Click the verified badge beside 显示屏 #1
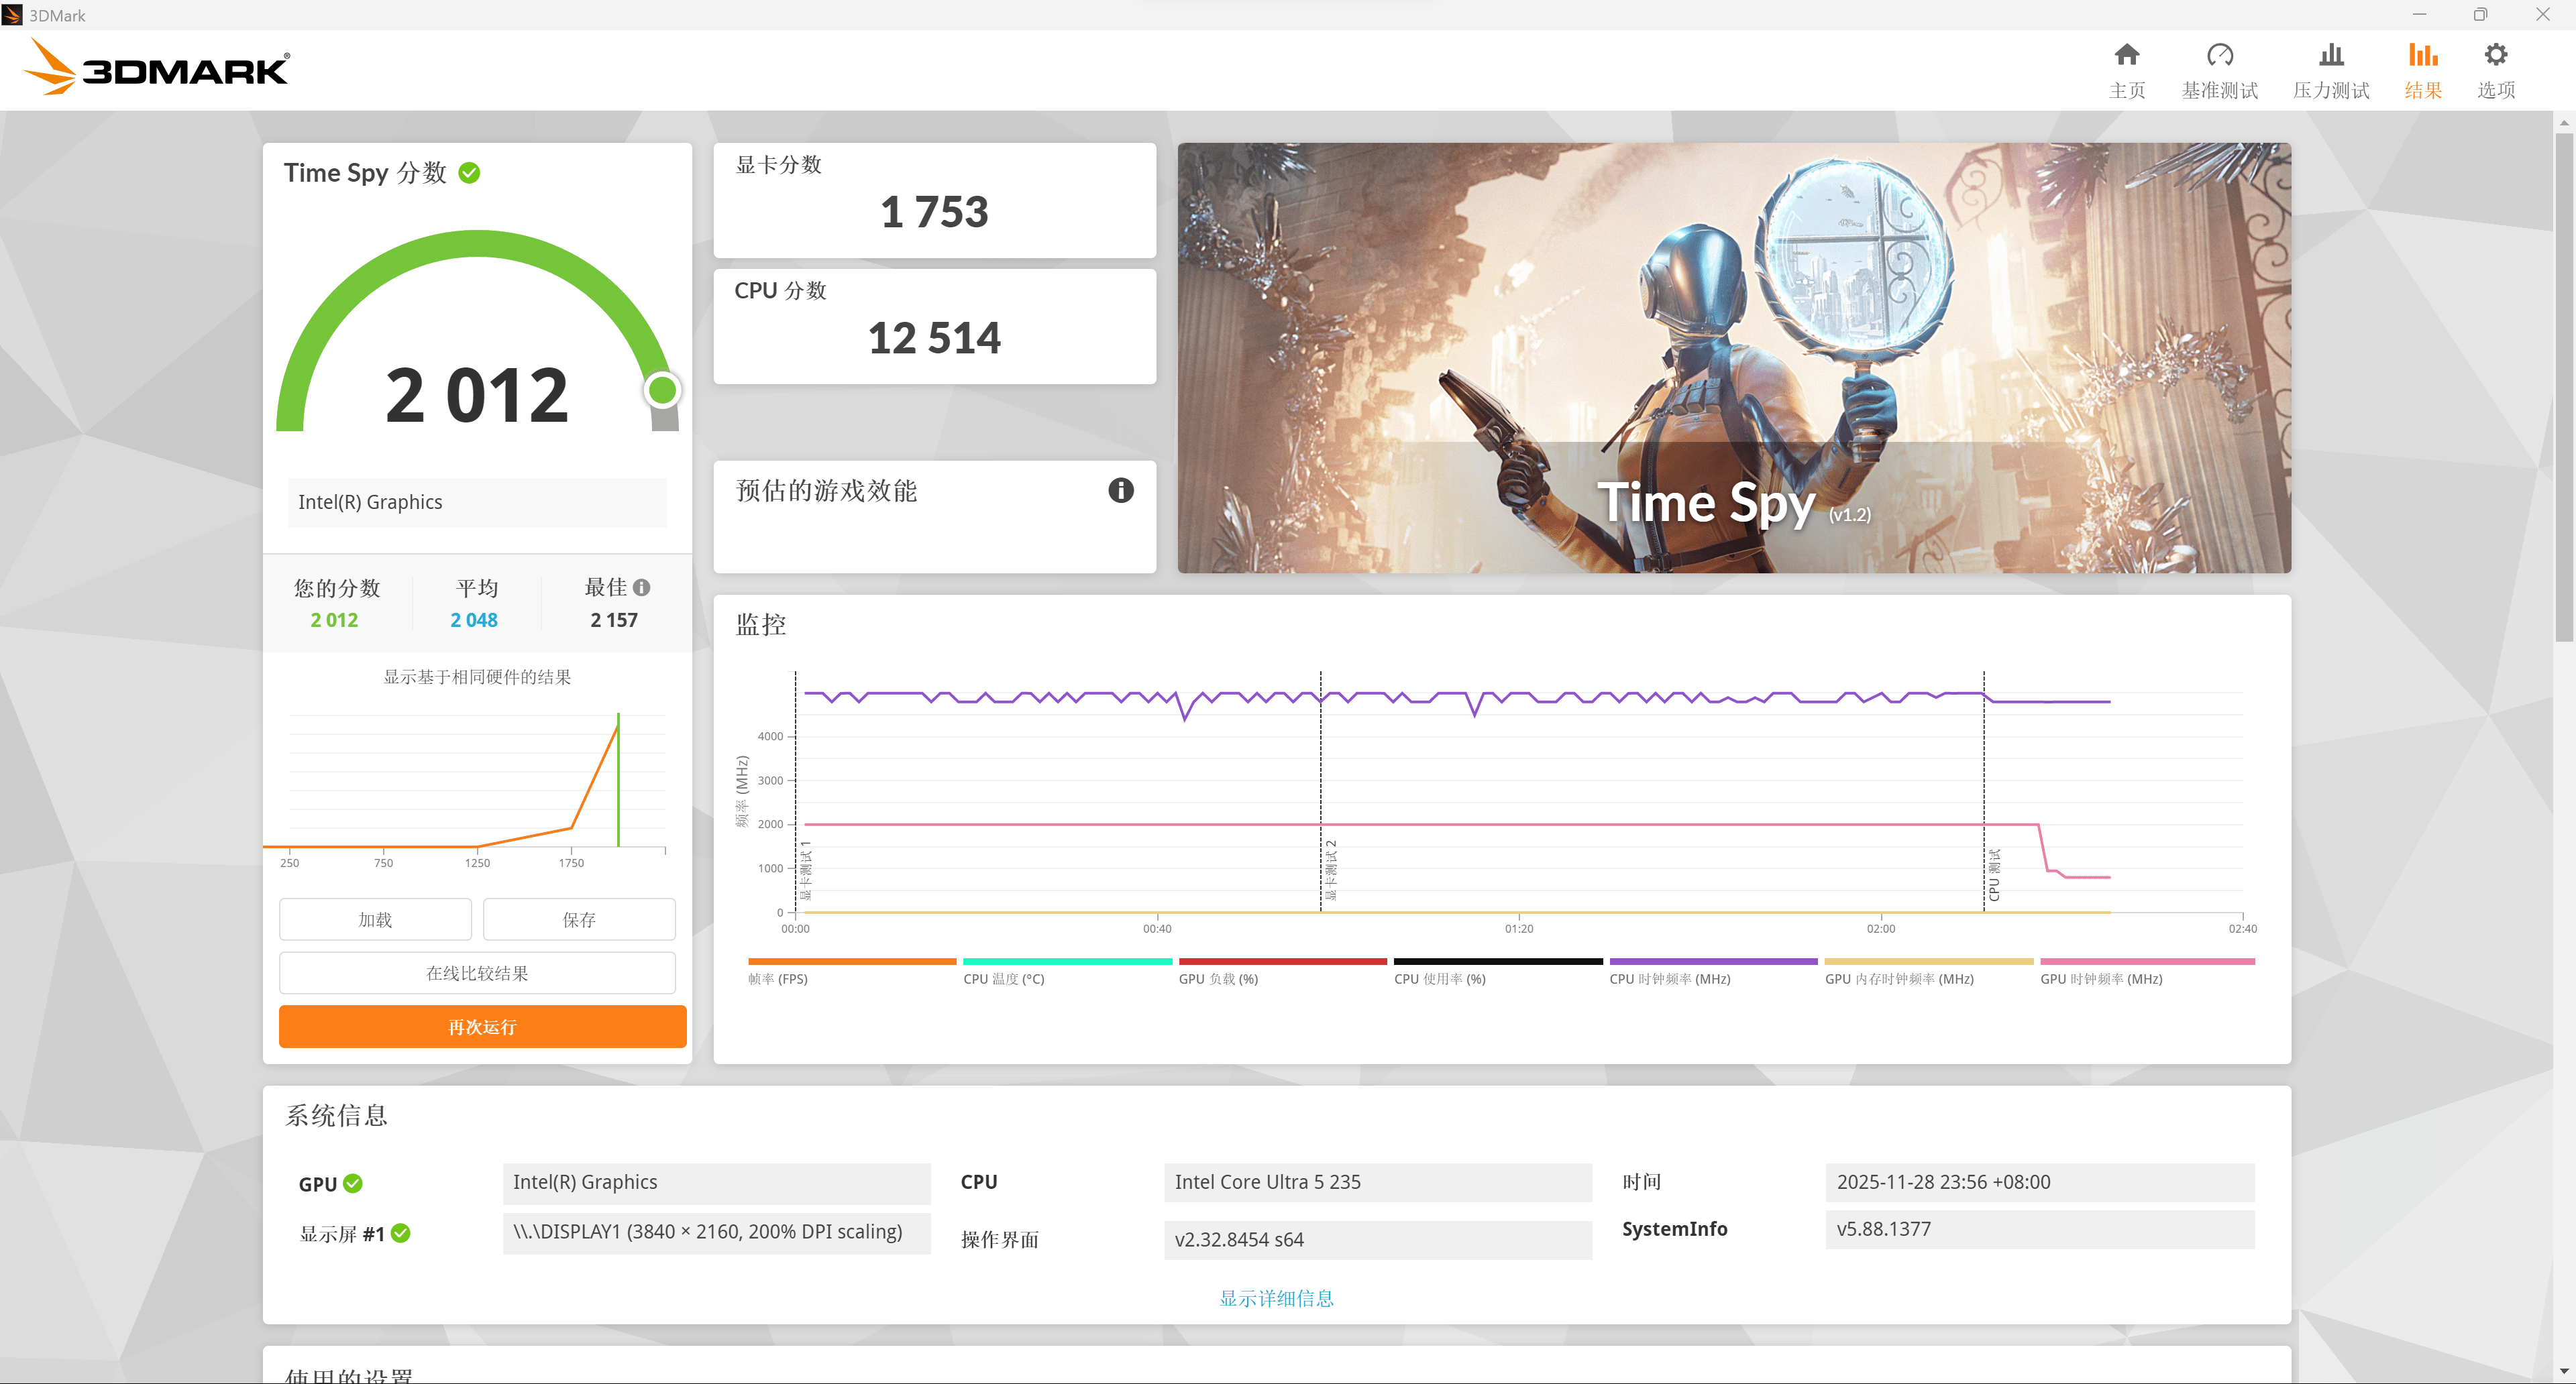This screenshot has width=2576, height=1384. coord(402,1234)
